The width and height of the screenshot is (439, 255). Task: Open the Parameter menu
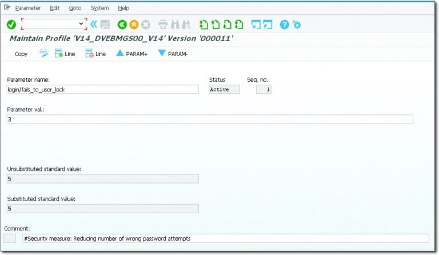[x=27, y=8]
